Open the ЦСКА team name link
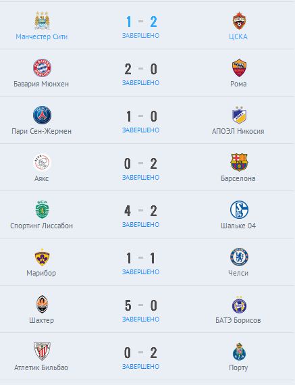295x385 pixels. pos(238,36)
